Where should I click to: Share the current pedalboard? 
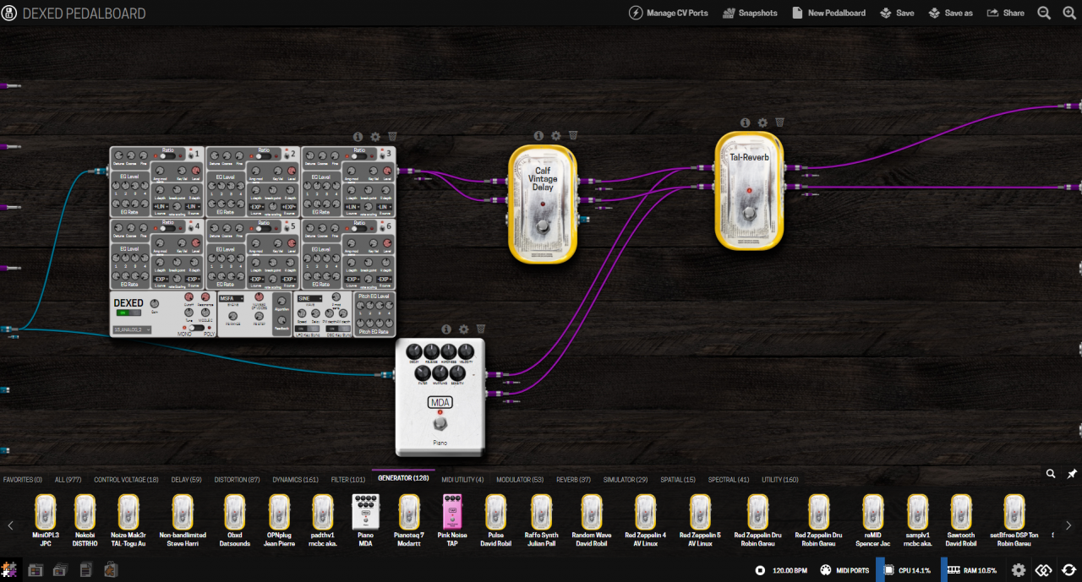pos(1005,13)
